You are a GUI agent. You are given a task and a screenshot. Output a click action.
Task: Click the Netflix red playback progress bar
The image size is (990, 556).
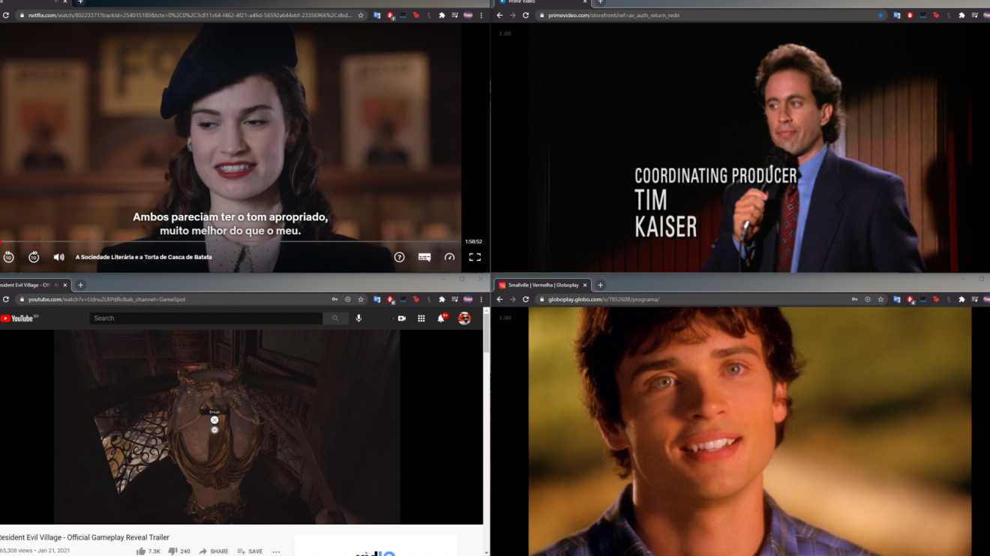point(230,241)
